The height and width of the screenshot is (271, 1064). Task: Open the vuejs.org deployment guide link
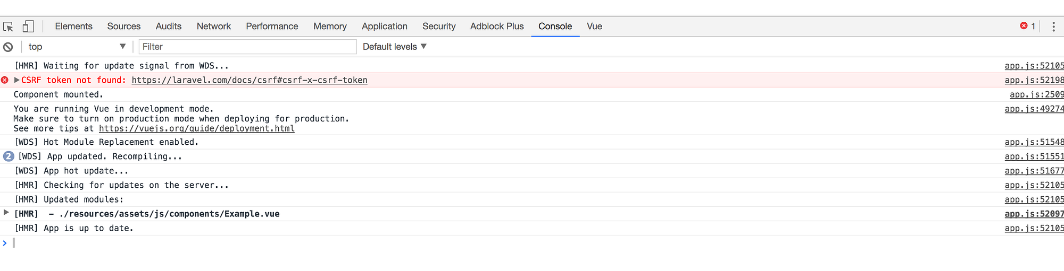click(197, 128)
